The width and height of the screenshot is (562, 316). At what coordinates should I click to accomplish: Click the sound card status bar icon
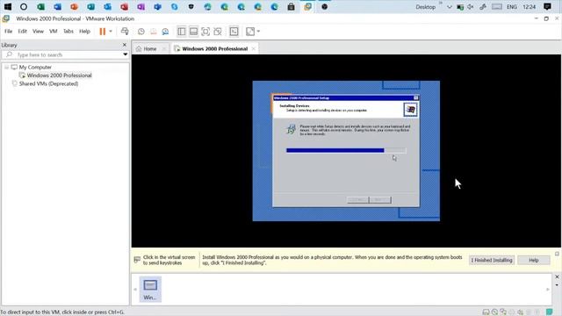(x=521, y=312)
